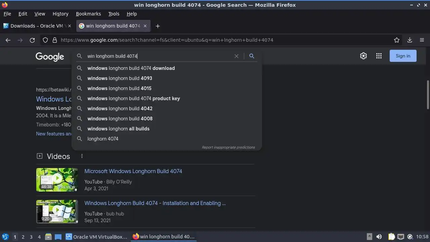
Task: Open the system applications menu icon
Action: pyautogui.click(x=5, y=237)
